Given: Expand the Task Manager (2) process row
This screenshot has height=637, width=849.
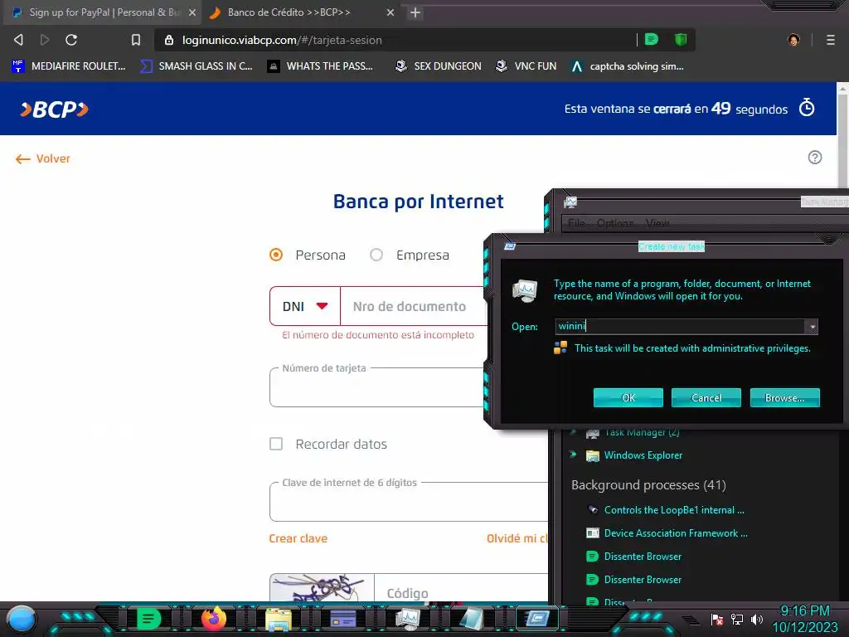Looking at the screenshot, I should coord(572,432).
